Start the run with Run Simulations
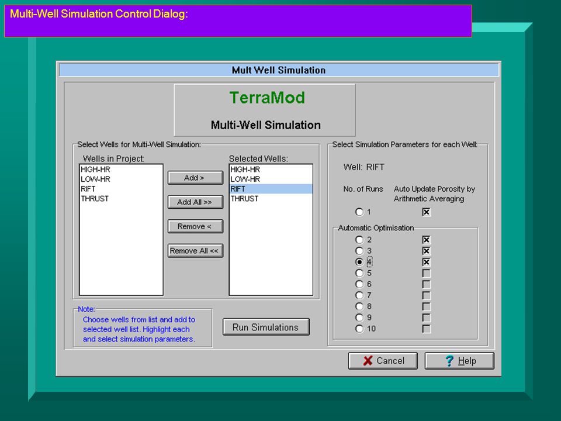Screen dimensions: 561x421 pos(266,327)
